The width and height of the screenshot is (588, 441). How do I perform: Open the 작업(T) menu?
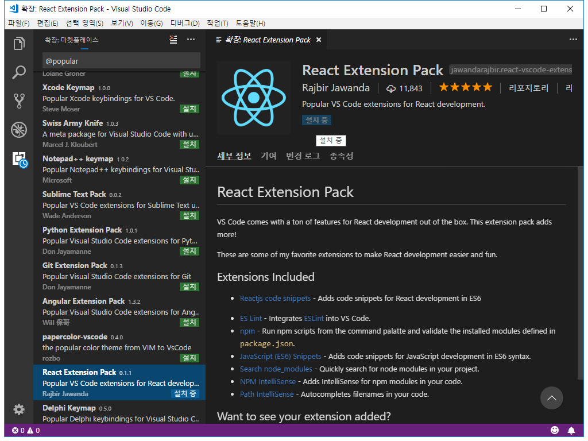click(218, 23)
